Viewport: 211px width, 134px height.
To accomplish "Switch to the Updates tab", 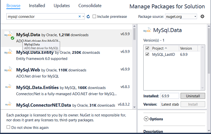I will point(62,6).
